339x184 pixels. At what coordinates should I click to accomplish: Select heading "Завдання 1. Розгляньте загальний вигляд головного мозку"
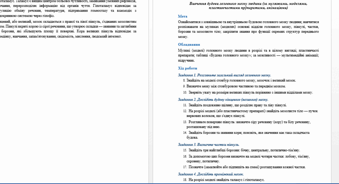pyautogui.click(x=224, y=75)
